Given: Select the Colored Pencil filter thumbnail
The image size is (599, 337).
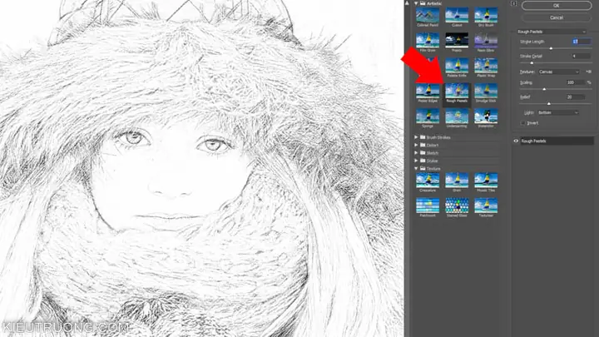Looking at the screenshot, I should pos(428,15).
